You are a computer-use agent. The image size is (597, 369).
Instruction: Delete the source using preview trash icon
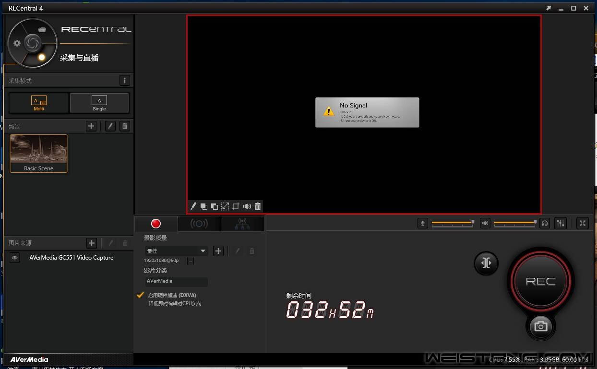point(258,206)
